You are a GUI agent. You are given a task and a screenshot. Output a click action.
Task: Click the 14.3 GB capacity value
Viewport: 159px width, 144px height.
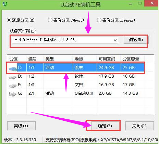click(x=130, y=93)
